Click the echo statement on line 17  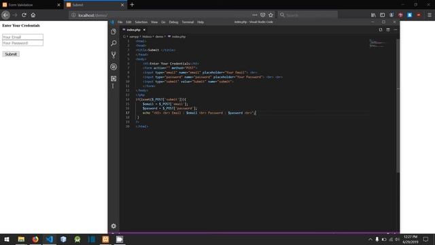coord(199,113)
